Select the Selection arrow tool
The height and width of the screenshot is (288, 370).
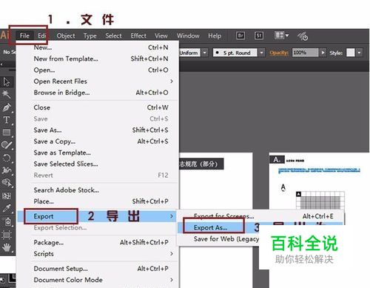7,82
